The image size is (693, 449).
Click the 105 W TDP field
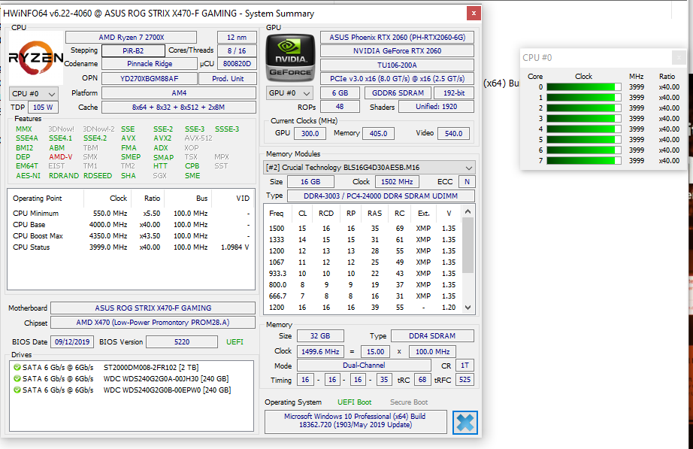tap(43, 107)
